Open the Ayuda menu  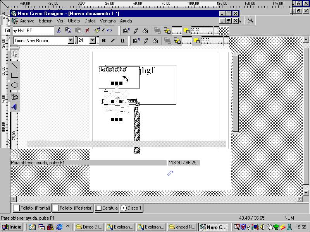pyautogui.click(x=126, y=21)
